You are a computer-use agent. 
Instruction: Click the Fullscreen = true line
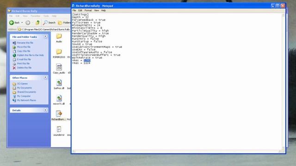[86, 23]
